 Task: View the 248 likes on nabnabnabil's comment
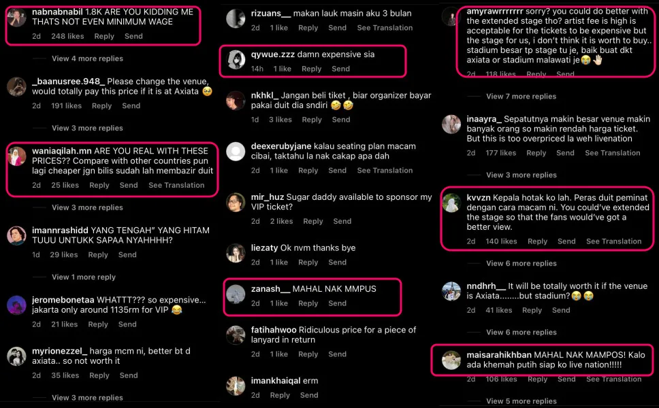pos(67,36)
